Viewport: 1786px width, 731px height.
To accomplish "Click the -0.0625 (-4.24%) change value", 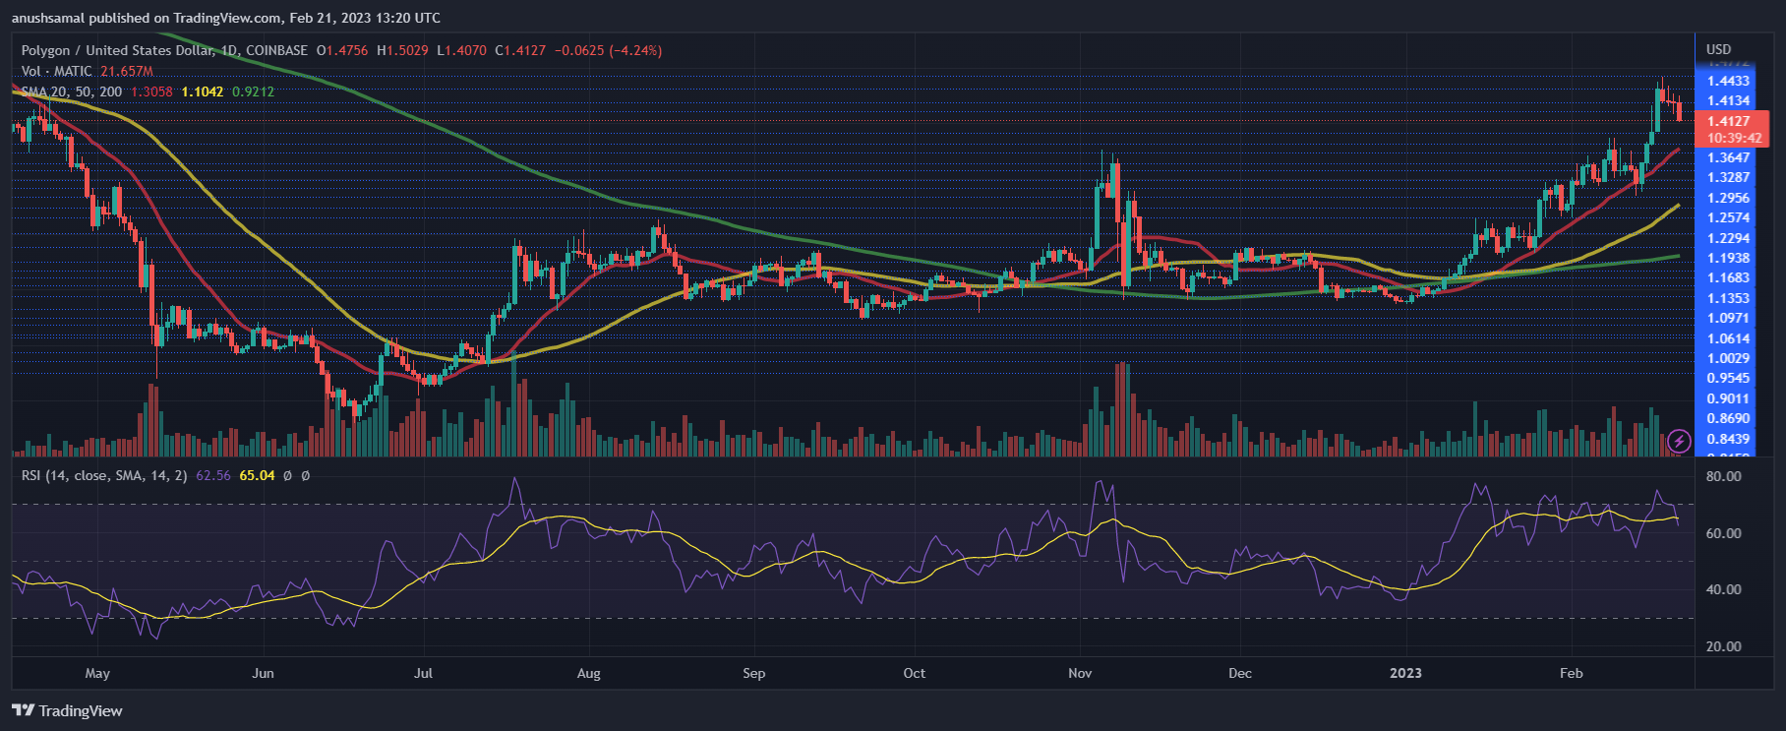I will (x=608, y=50).
